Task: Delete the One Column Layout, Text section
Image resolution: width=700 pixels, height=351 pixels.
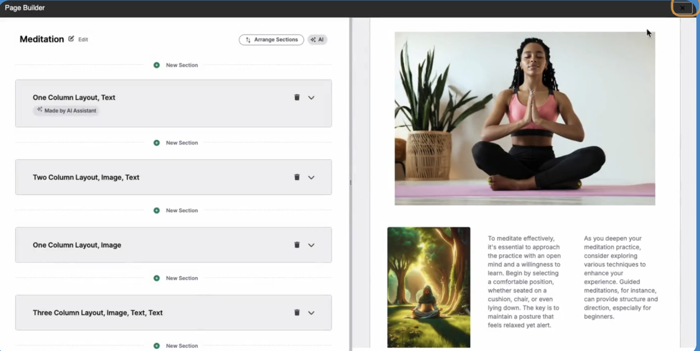Action: pyautogui.click(x=297, y=97)
